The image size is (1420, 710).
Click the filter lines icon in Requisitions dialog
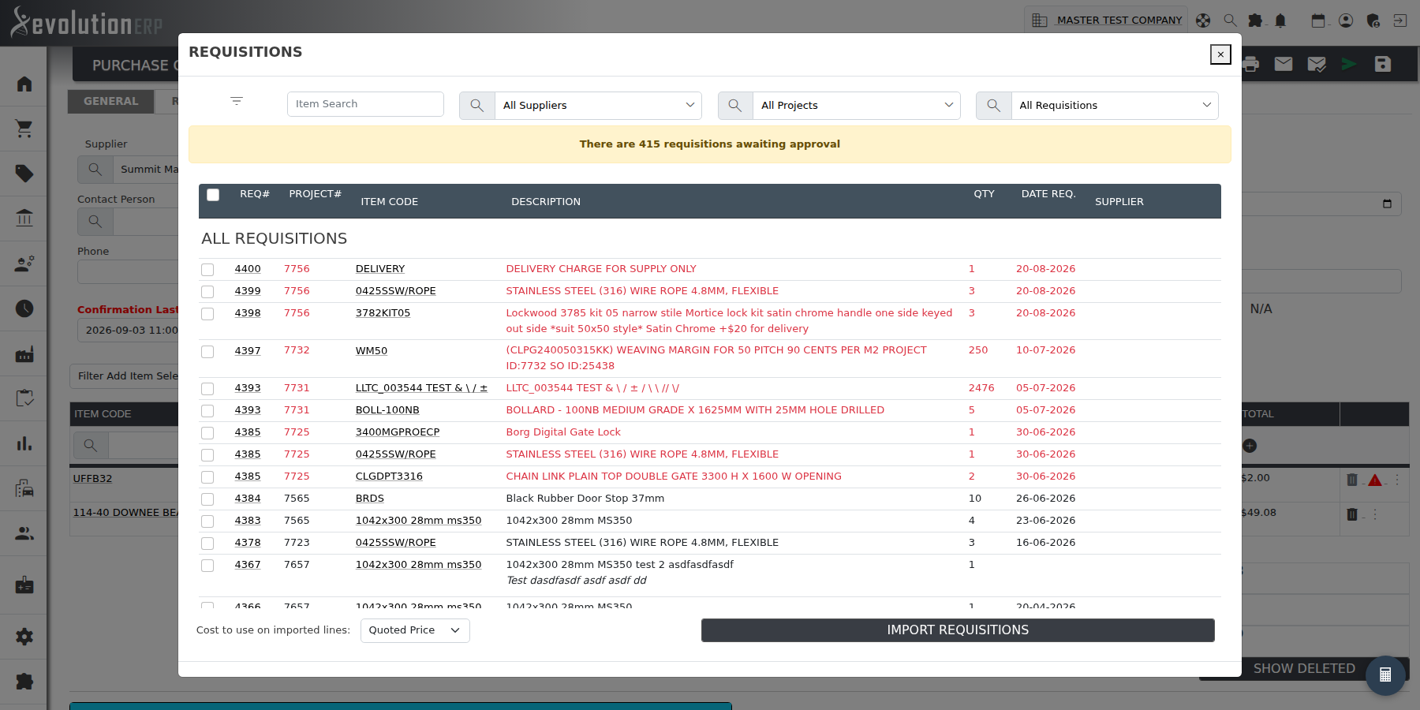pyautogui.click(x=237, y=101)
